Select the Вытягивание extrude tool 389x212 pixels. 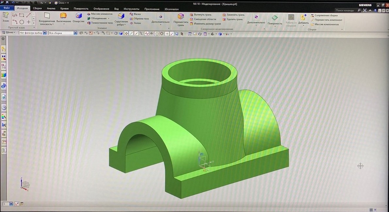click(x=63, y=18)
